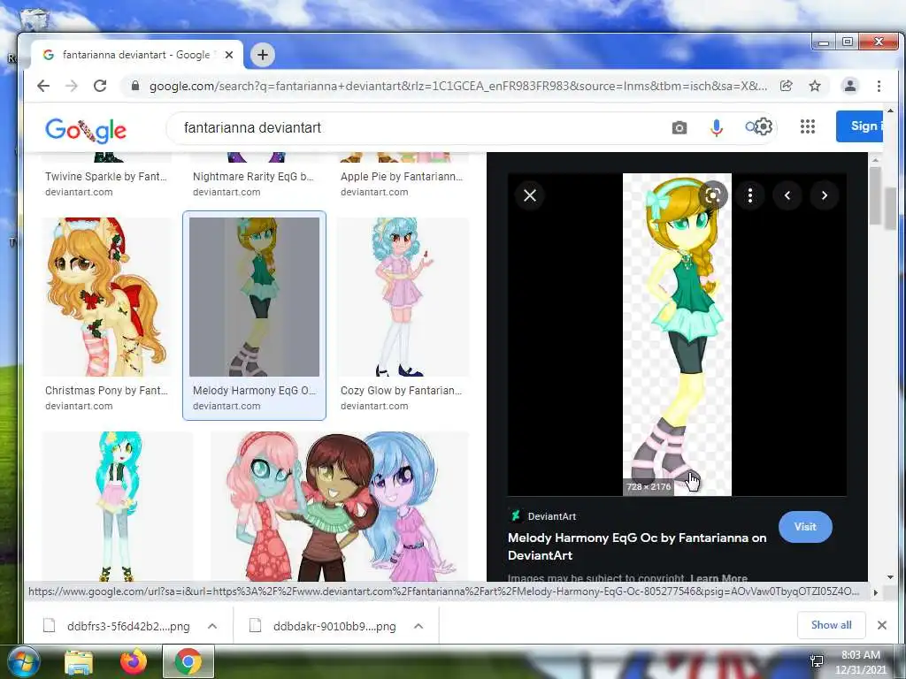Click deviantart.com under Melody Harmony result
906x679 pixels.
click(226, 406)
